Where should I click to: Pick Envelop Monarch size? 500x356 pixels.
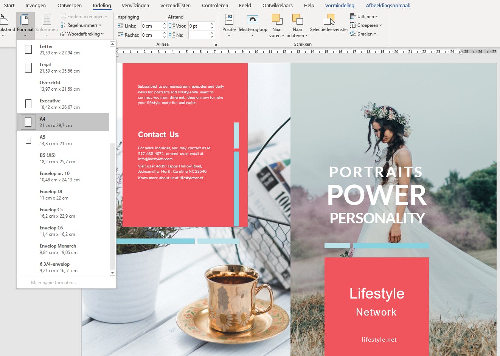[x=63, y=249]
